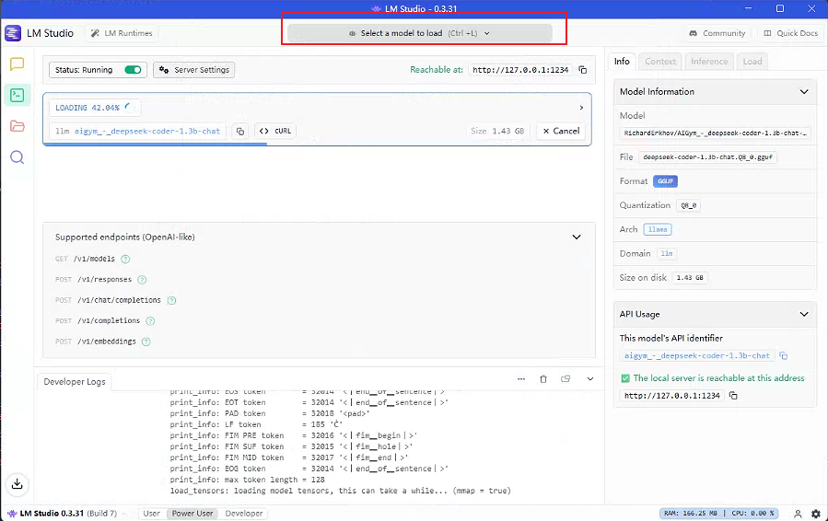The width and height of the screenshot is (828, 521).
Task: Open the Select a model to load dropdown
Action: pyautogui.click(x=420, y=33)
